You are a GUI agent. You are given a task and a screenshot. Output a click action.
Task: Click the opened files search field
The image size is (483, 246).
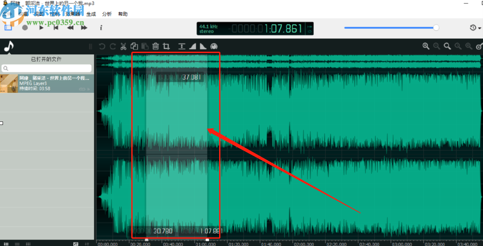[46, 68]
